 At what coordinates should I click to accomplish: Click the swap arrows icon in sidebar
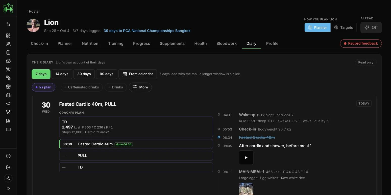tap(8, 24)
